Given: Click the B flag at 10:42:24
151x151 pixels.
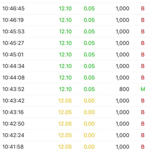Looking at the screenshot, I should [x=143, y=135].
